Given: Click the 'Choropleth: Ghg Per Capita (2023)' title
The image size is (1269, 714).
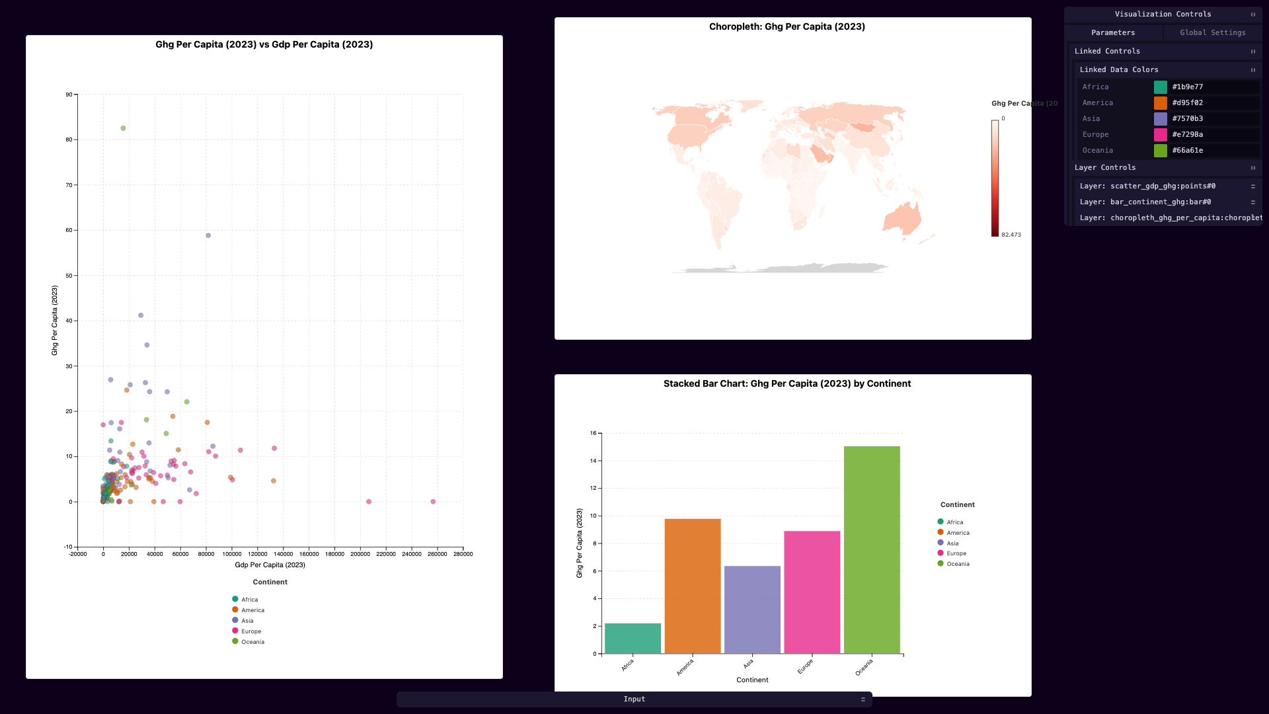Looking at the screenshot, I should click(x=787, y=26).
